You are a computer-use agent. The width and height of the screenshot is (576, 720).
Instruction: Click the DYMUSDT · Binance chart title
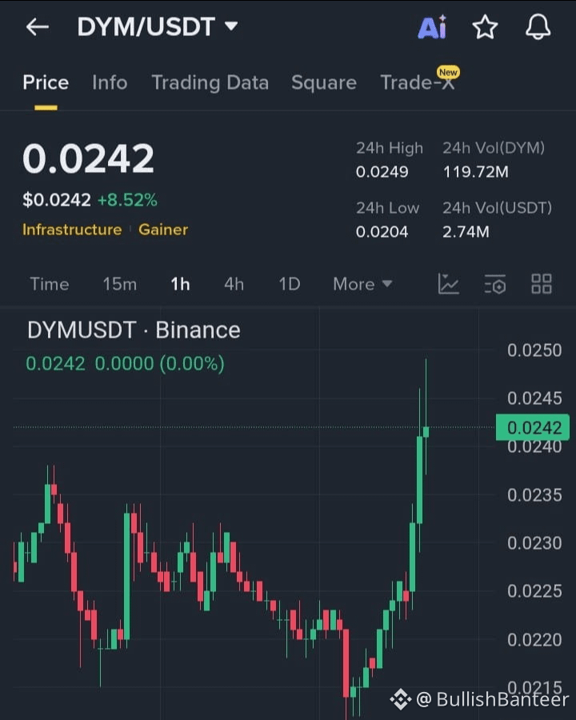pyautogui.click(x=134, y=330)
